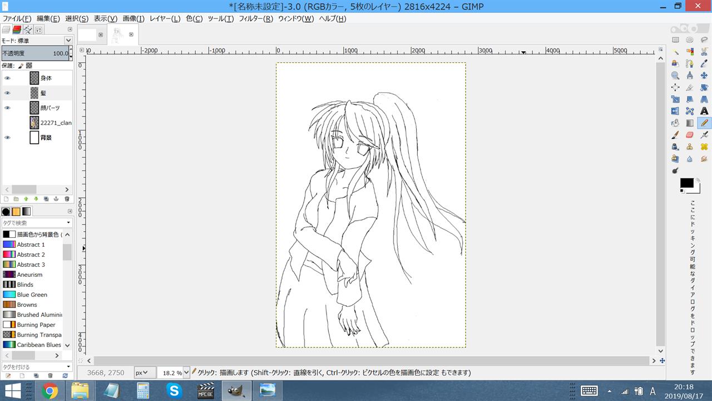Hide the 顔パーツ layer
The image size is (712, 401).
[x=7, y=107]
